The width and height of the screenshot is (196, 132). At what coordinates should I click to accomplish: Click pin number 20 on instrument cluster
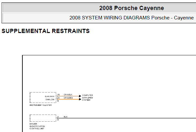[58, 98]
